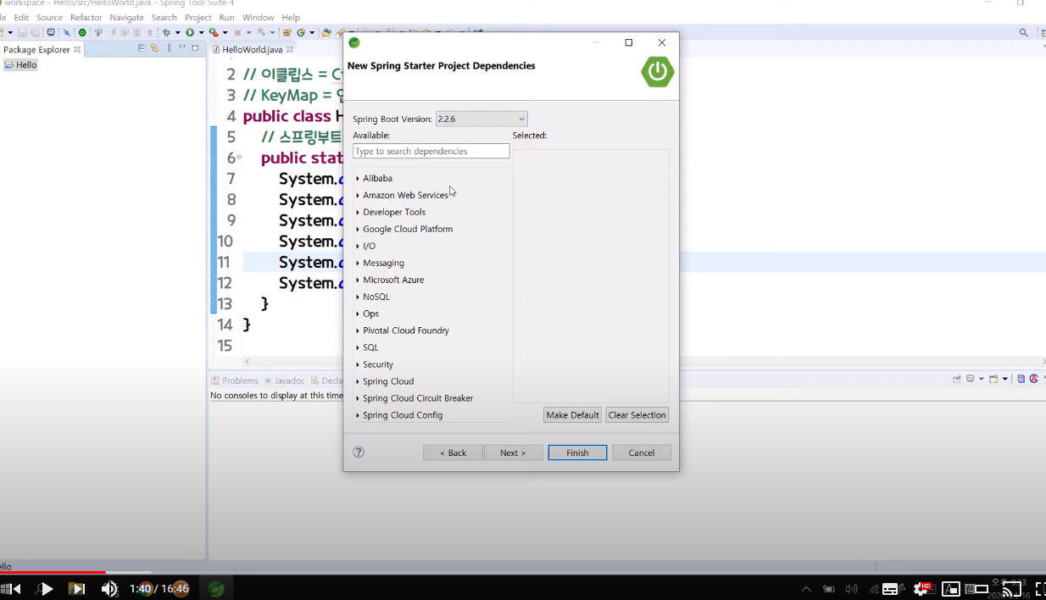Open the Run menu
Screen dimensions: 1046x600
point(226,17)
